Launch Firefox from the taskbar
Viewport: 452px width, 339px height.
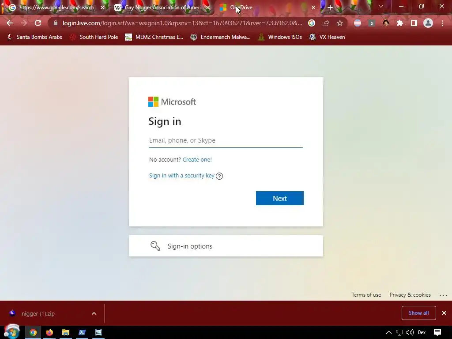[x=49, y=332]
